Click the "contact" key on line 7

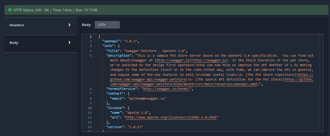click(x=115, y=94)
